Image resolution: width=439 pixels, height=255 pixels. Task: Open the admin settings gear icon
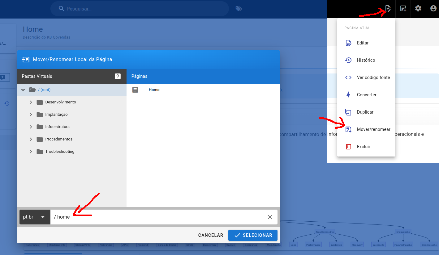pyautogui.click(x=418, y=9)
